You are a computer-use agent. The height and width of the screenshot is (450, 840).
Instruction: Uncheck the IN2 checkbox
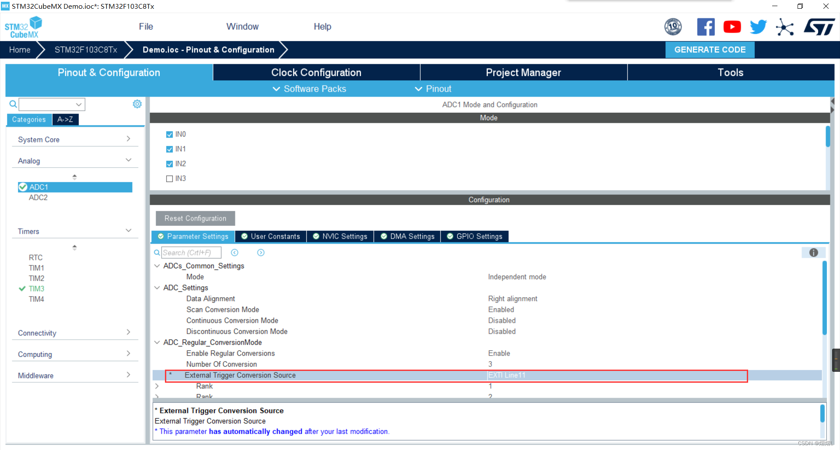pyautogui.click(x=169, y=164)
